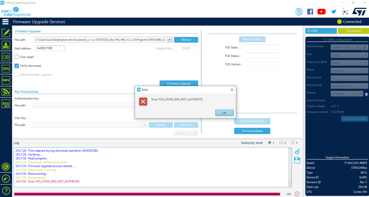Click the 10 years anniversary badge icon

coord(299,11)
